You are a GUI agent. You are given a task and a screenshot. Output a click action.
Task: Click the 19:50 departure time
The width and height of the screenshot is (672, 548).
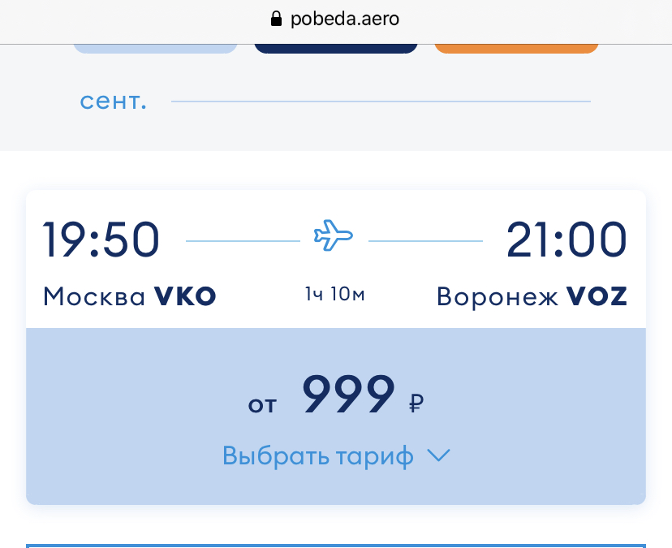[x=101, y=239]
